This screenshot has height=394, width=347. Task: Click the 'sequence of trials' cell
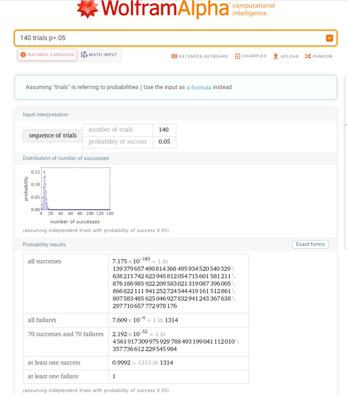[x=53, y=136]
